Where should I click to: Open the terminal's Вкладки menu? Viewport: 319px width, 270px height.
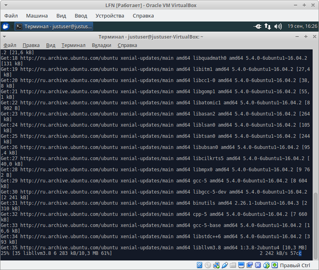[102, 45]
